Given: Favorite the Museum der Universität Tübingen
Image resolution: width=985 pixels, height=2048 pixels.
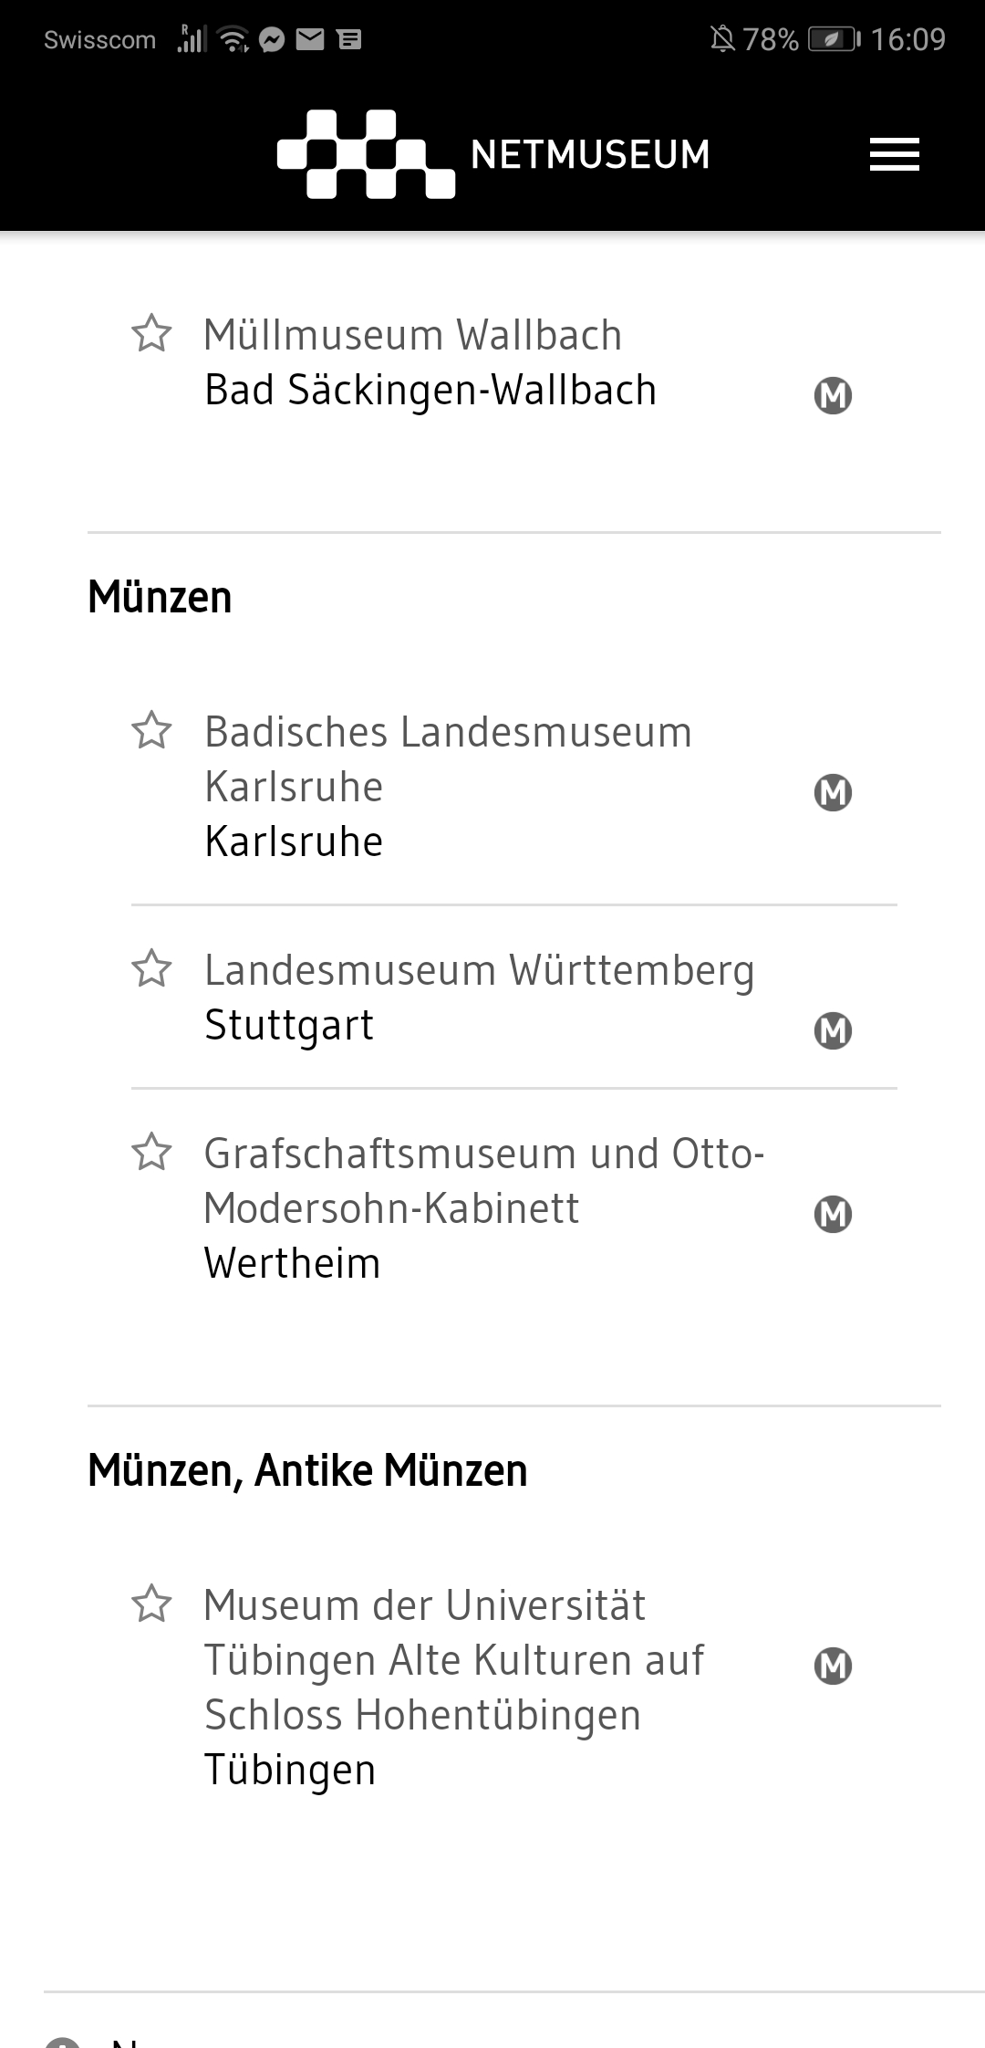Looking at the screenshot, I should click(151, 1604).
